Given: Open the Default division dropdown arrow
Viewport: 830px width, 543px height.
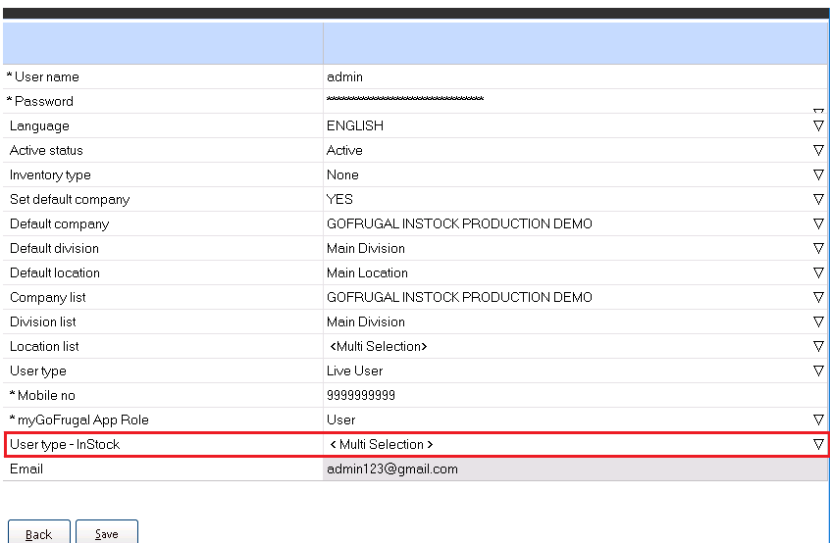Looking at the screenshot, I should tap(818, 248).
